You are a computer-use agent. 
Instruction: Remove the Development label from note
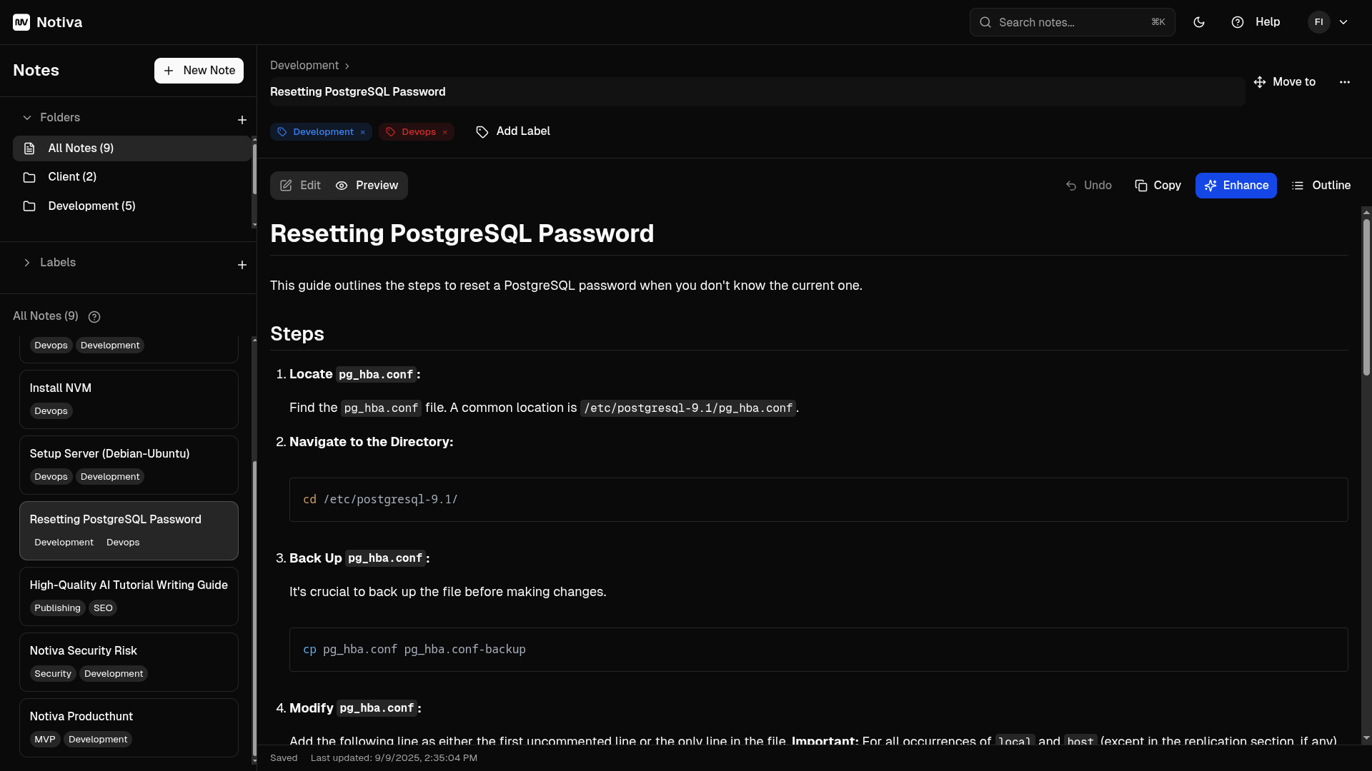pyautogui.click(x=363, y=132)
